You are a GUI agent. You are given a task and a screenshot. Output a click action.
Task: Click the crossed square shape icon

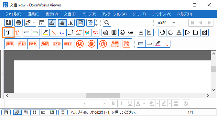pos(204,33)
